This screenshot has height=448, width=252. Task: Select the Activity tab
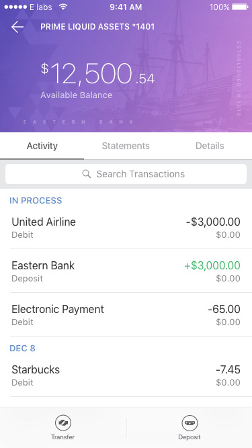coord(42,146)
